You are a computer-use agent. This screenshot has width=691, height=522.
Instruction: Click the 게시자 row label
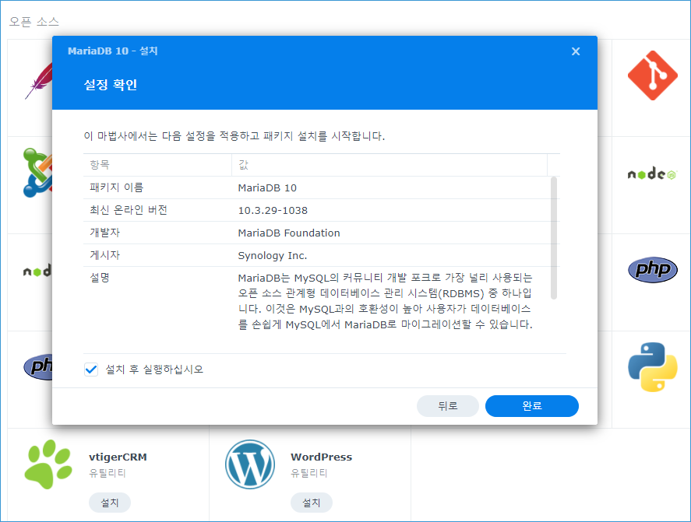pyautogui.click(x=105, y=255)
